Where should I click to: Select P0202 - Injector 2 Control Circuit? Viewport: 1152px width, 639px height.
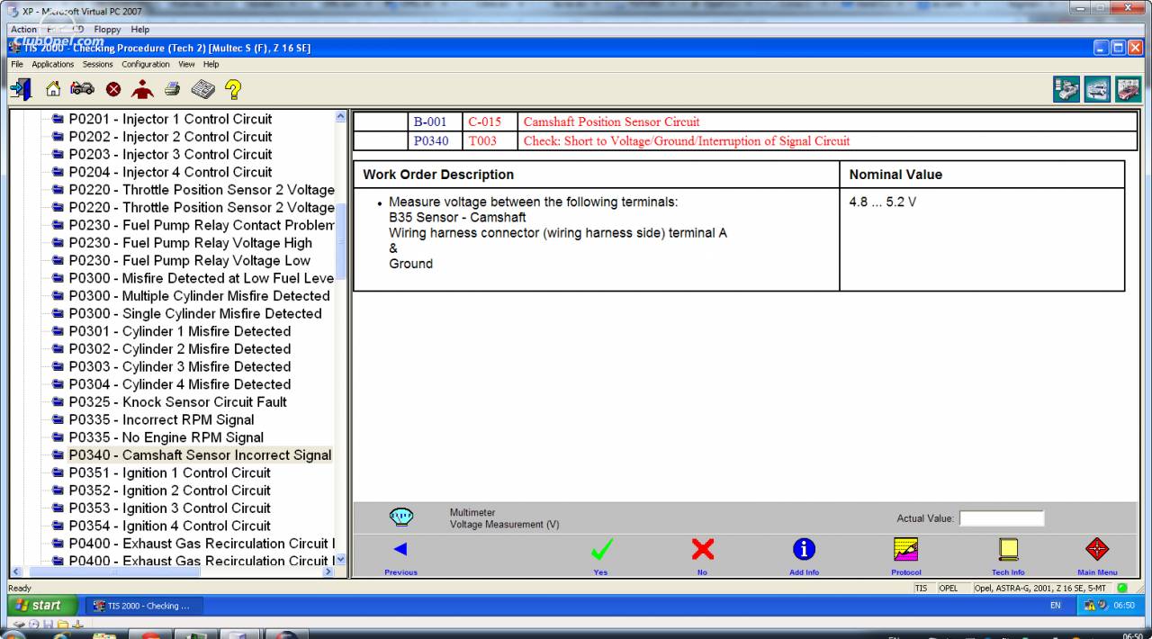170,137
